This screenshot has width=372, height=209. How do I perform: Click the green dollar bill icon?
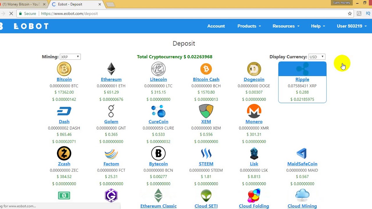[x=64, y=195]
